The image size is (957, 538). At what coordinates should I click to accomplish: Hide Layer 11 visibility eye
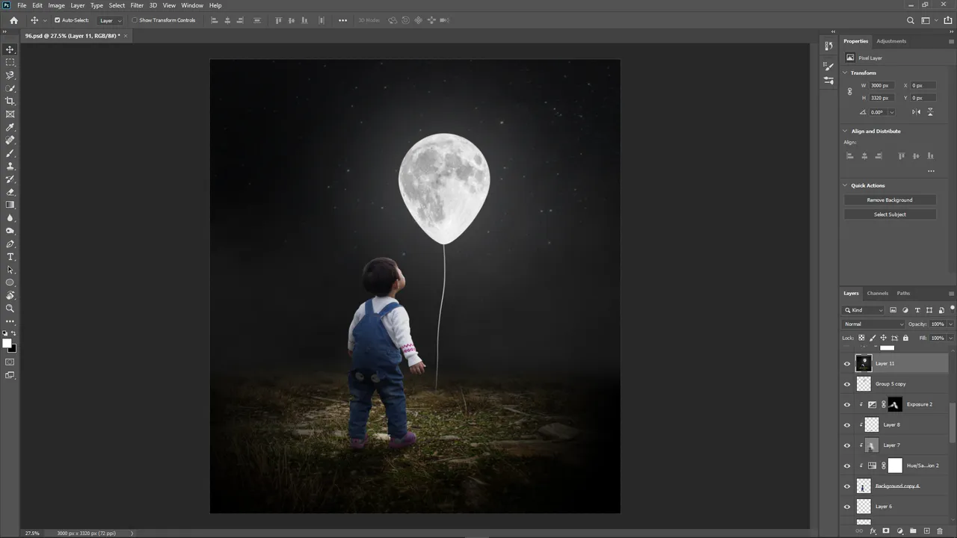[x=847, y=364]
